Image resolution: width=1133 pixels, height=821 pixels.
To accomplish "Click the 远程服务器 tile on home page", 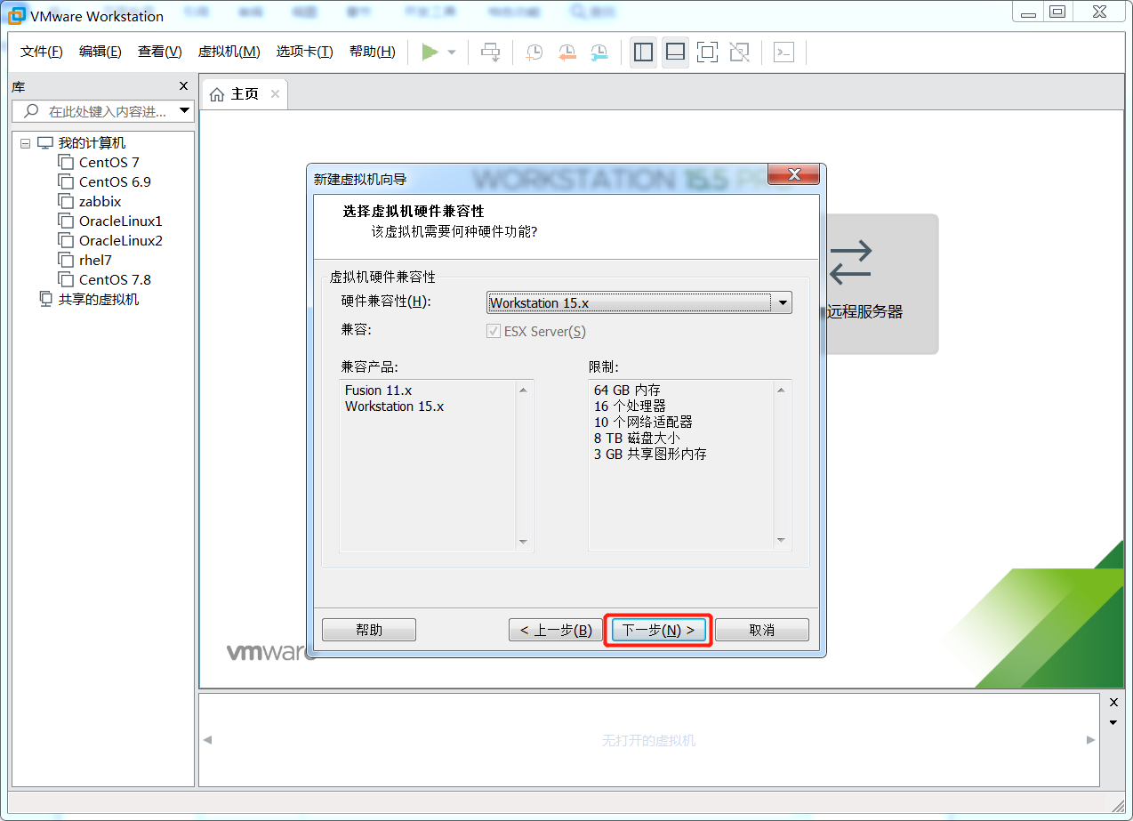I will click(x=881, y=284).
